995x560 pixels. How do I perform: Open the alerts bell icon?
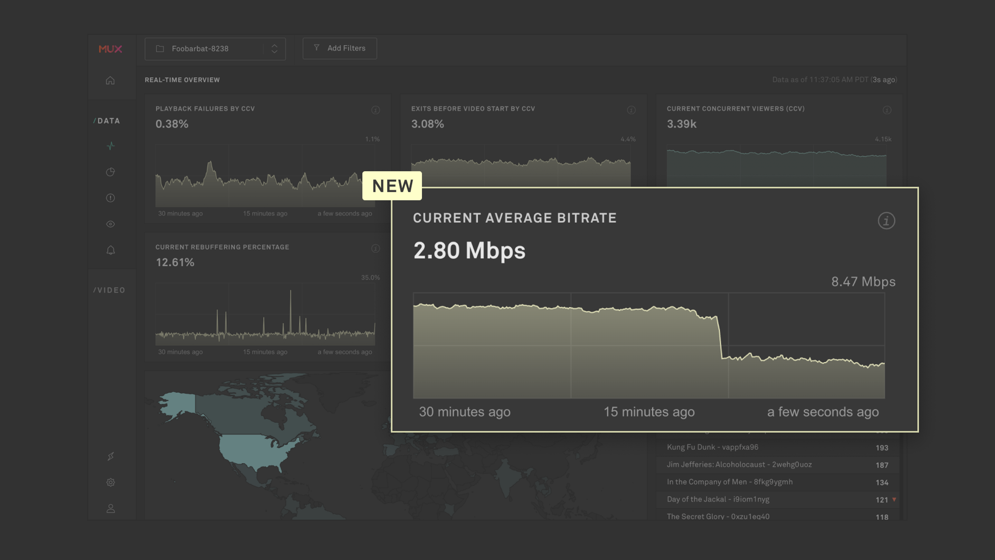(110, 250)
